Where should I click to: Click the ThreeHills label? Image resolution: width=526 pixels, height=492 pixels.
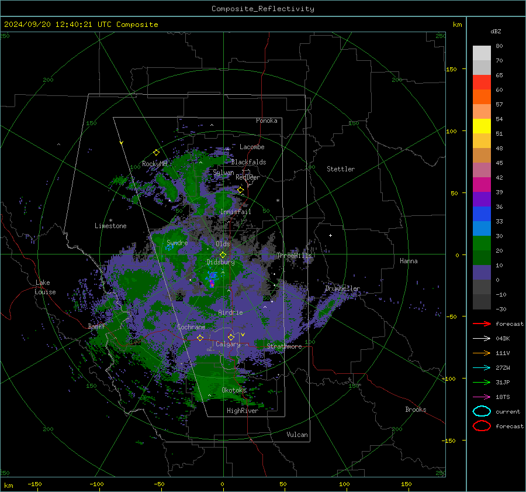point(294,256)
